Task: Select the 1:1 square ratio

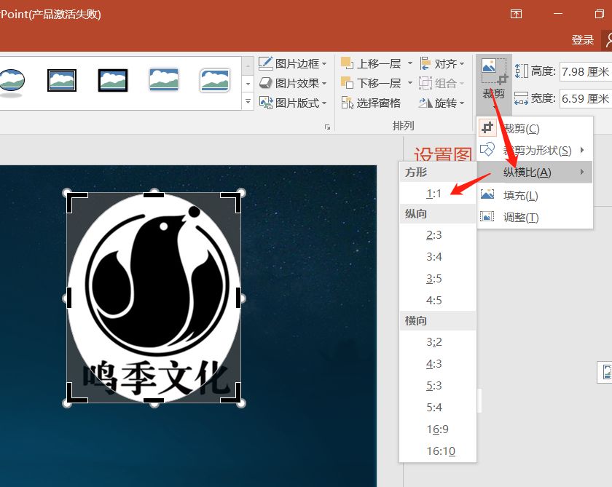Action: (438, 194)
